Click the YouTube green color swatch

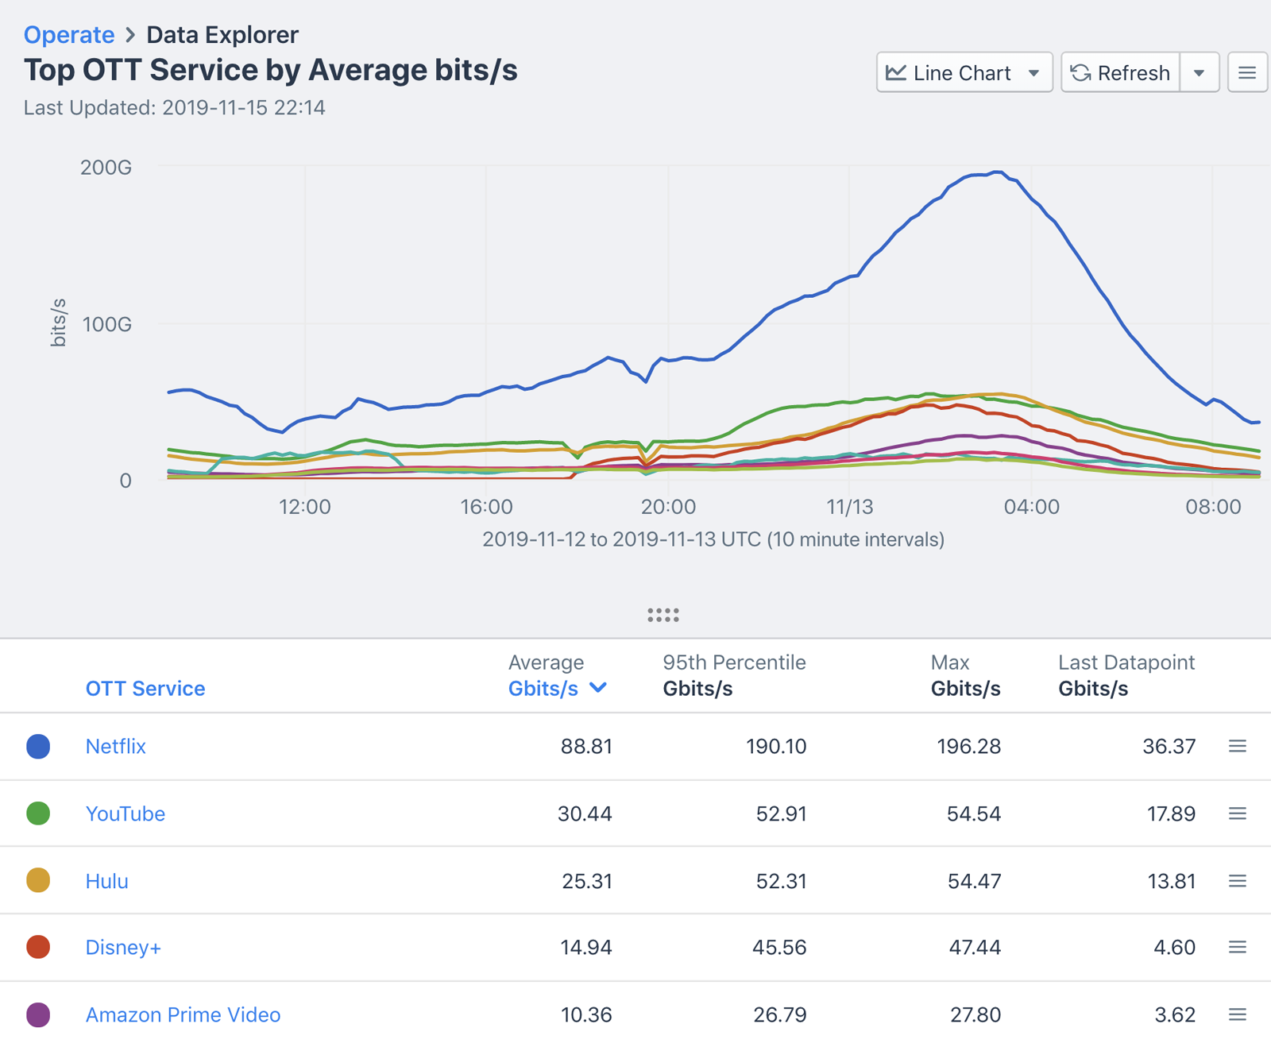pyautogui.click(x=38, y=813)
